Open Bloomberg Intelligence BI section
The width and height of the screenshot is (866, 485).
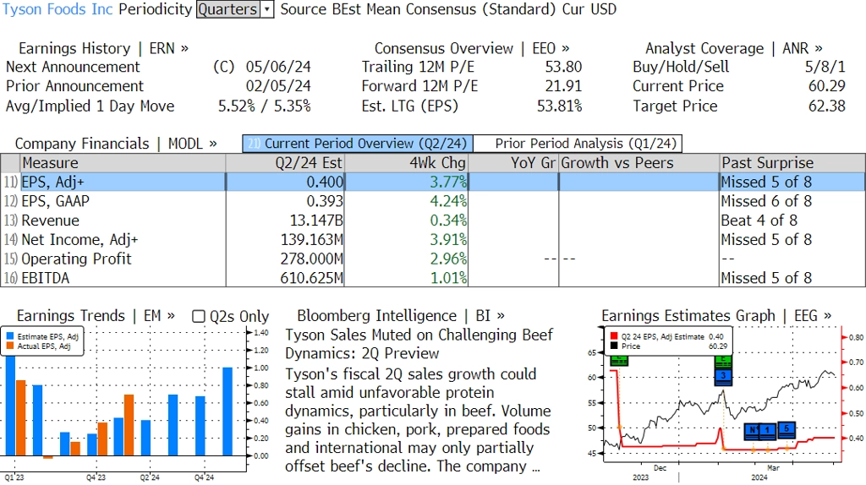click(400, 316)
